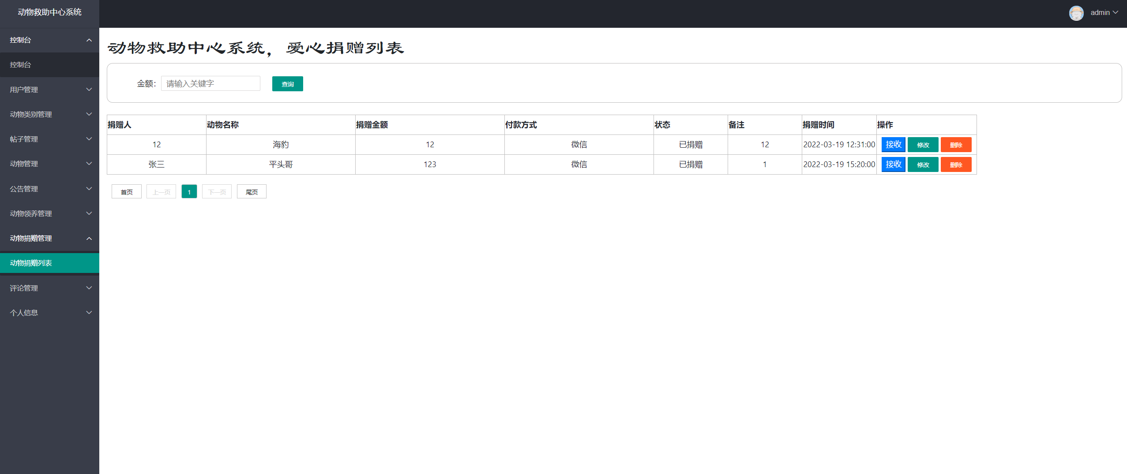This screenshot has width=1127, height=474.
Task: Open the admin user dropdown
Action: 1104,13
